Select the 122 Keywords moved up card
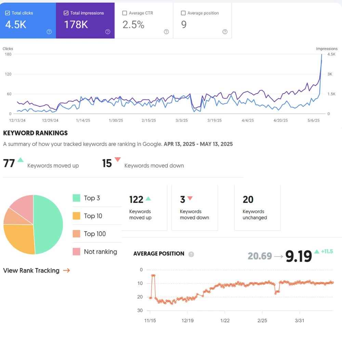This screenshot has height=342, width=342. coord(144,208)
